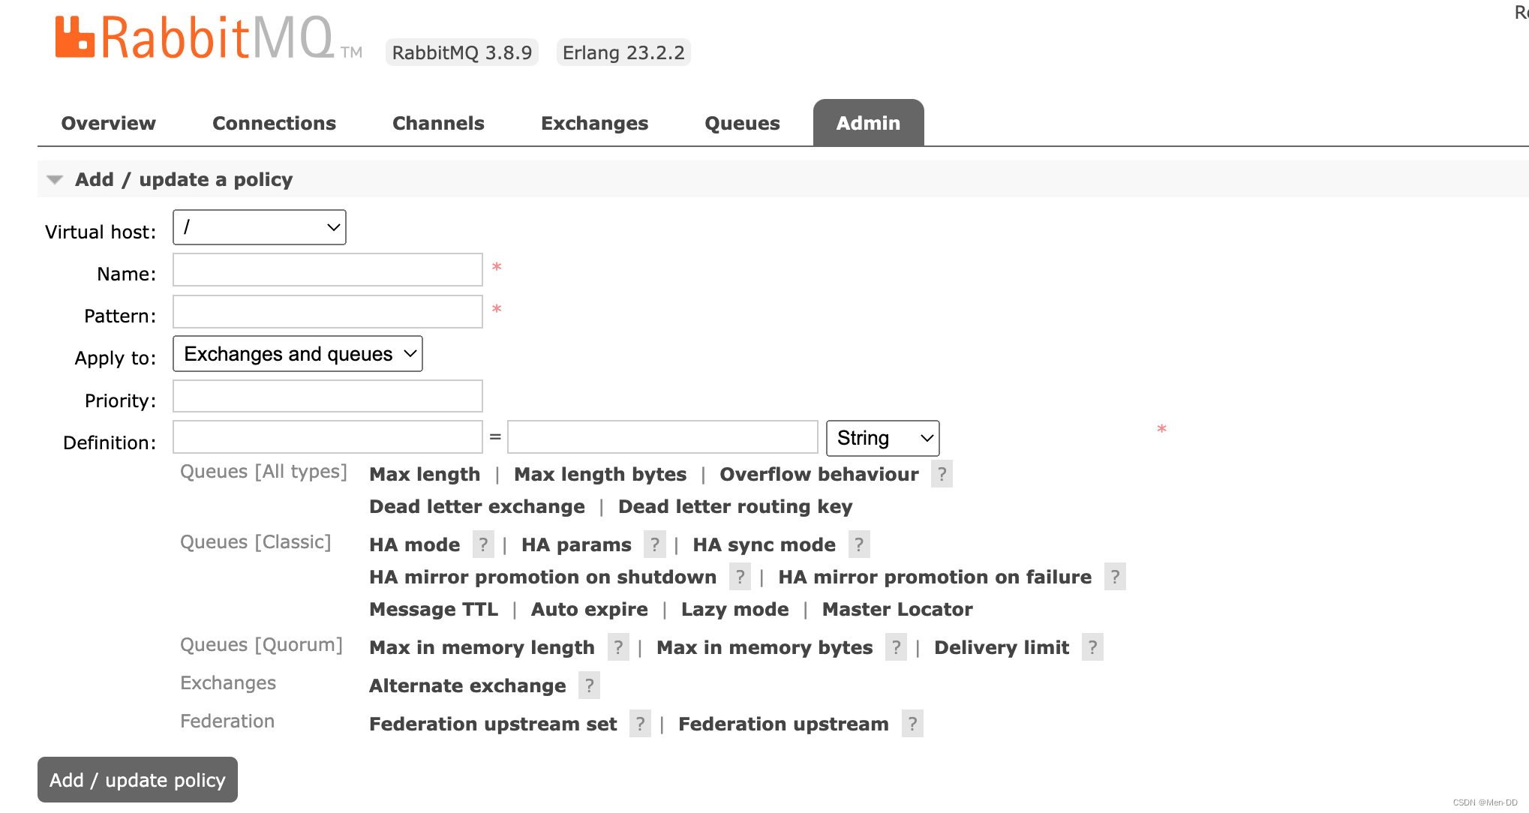1529x813 pixels.
Task: Click the Alternate exchange help icon
Action: [x=589, y=685]
